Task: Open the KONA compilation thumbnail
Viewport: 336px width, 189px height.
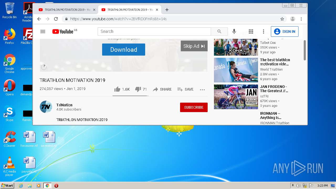Action: pos(236,47)
